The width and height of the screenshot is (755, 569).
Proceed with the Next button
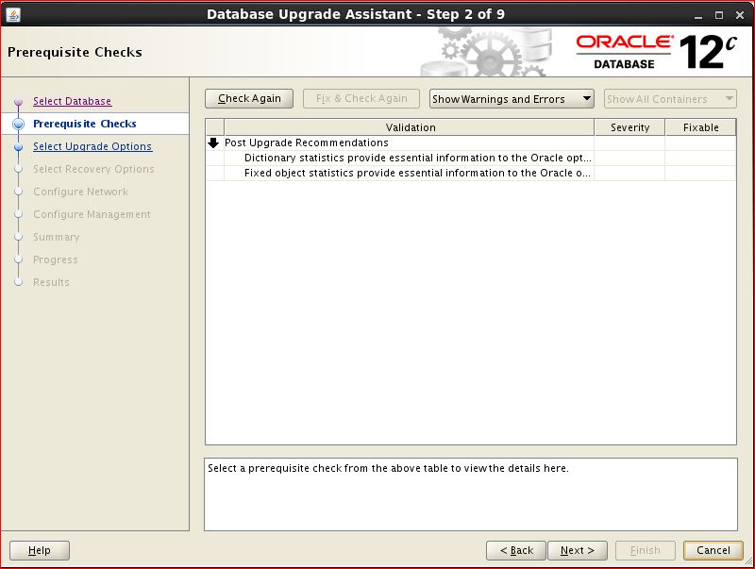pos(577,550)
